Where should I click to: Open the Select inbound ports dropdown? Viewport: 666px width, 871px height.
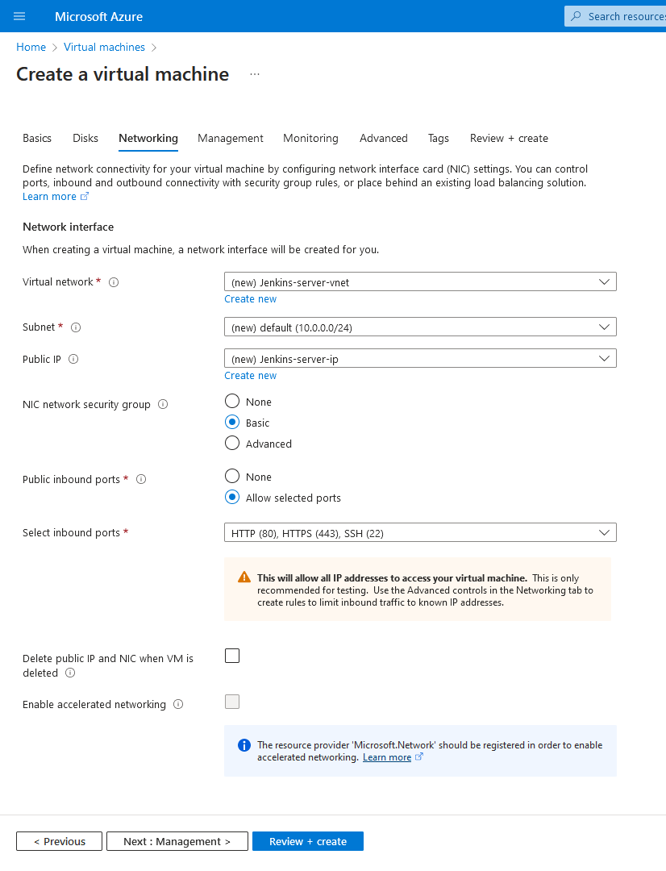click(x=421, y=533)
